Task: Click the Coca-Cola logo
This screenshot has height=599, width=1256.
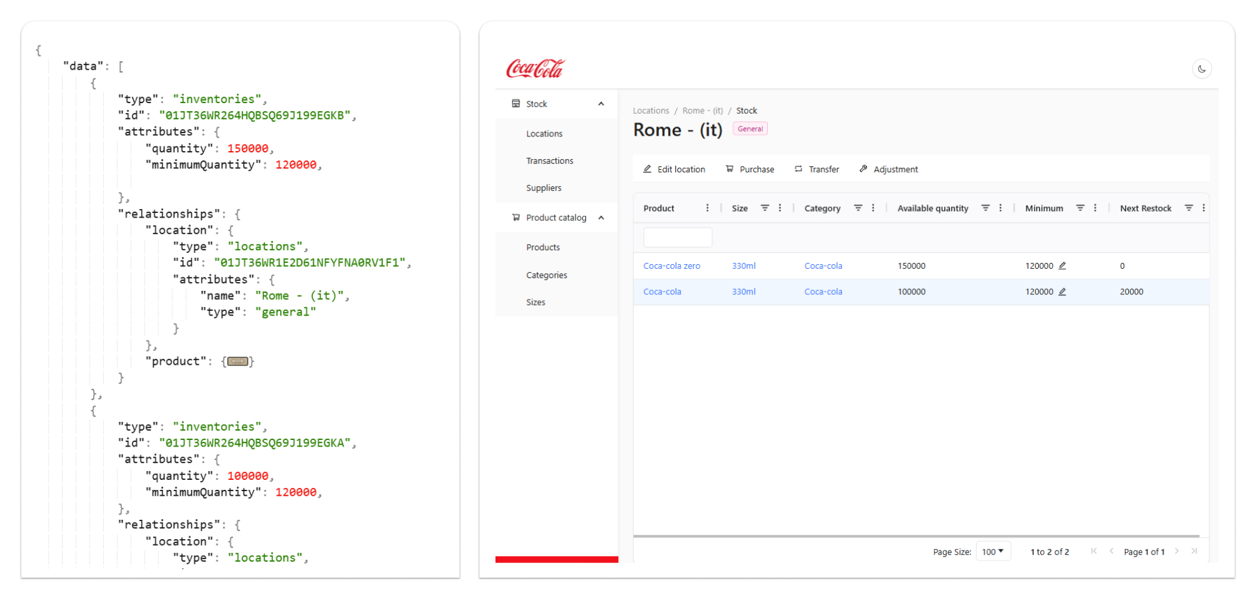Action: click(535, 68)
